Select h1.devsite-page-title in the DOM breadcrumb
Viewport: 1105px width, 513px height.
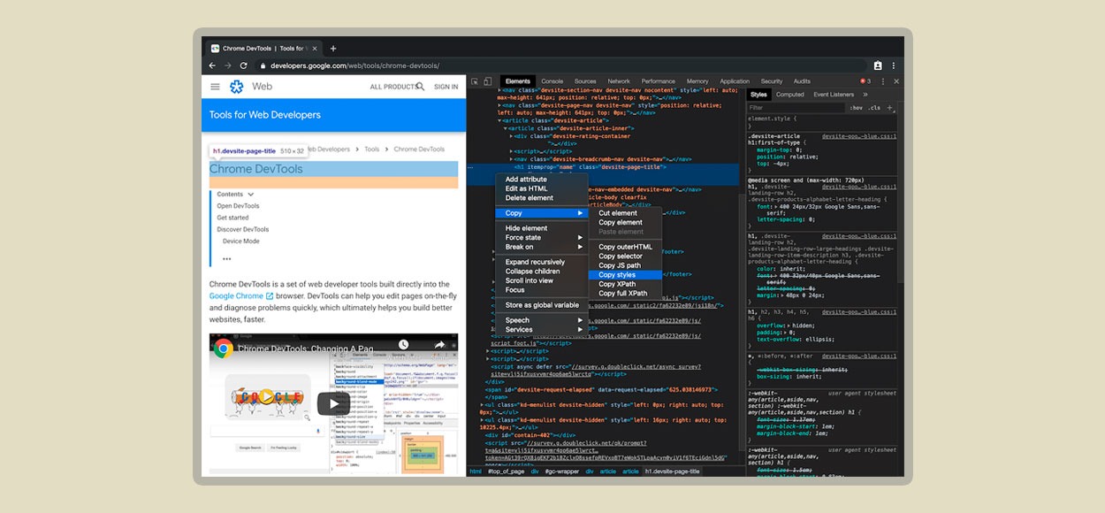(x=672, y=471)
